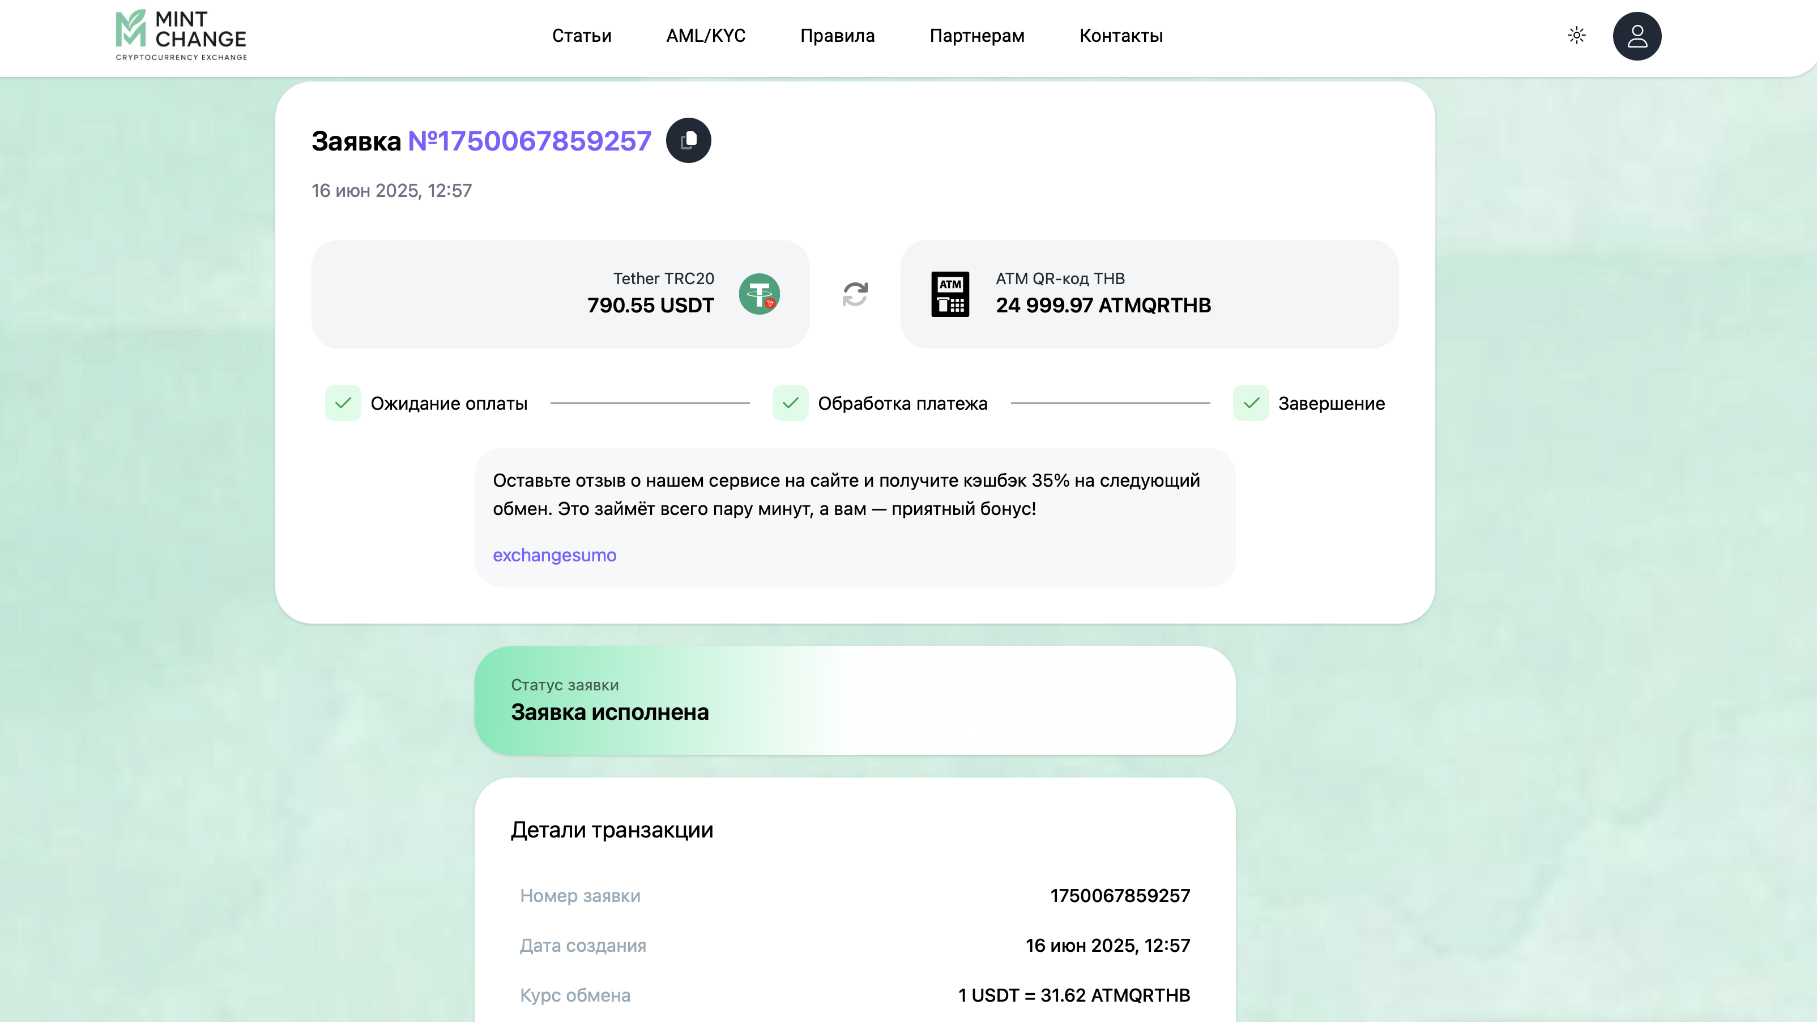Open the Статьи menu item

coord(581,36)
